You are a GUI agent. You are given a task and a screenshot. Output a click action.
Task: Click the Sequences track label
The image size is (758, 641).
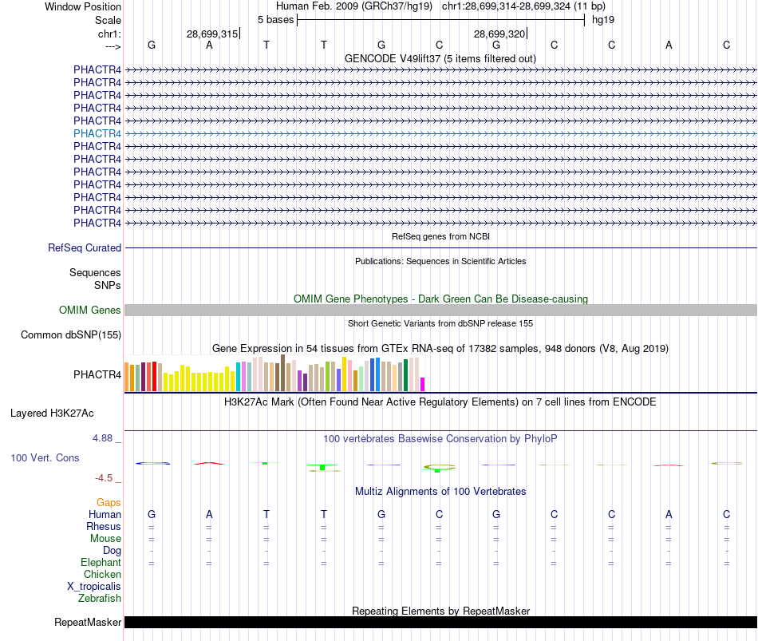[95, 272]
